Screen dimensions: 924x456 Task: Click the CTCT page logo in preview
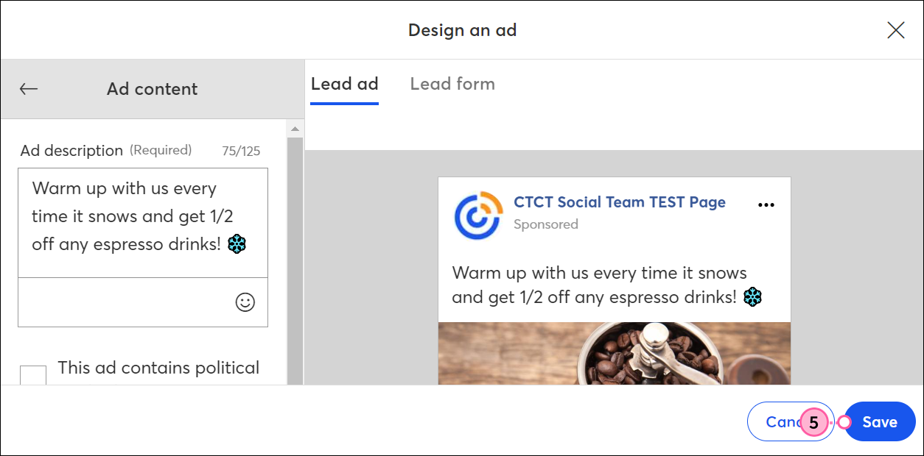pyautogui.click(x=479, y=215)
